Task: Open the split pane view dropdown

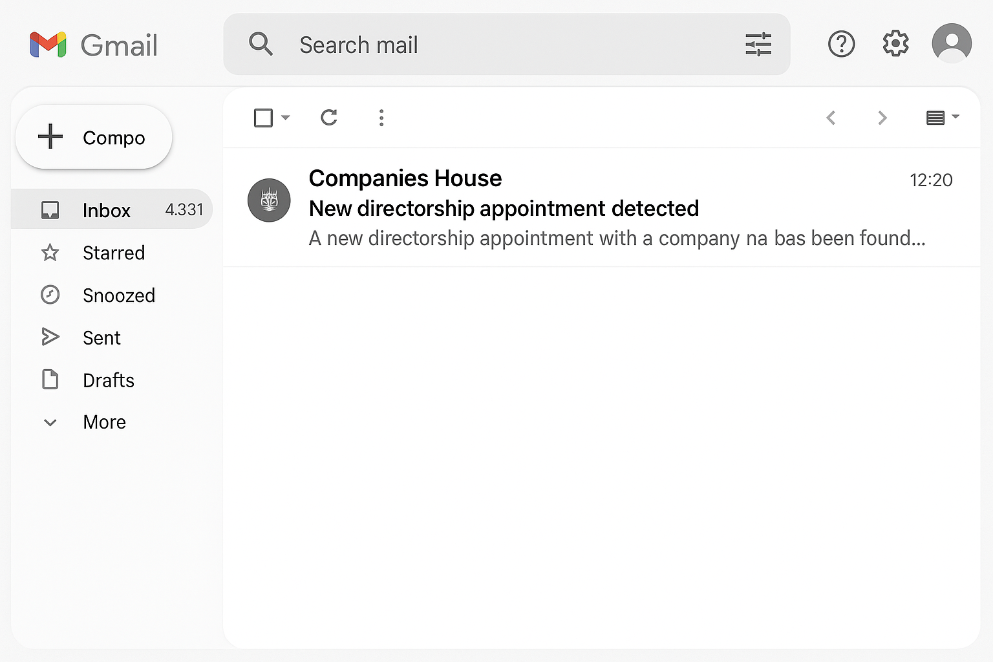Action: pyautogui.click(x=943, y=118)
